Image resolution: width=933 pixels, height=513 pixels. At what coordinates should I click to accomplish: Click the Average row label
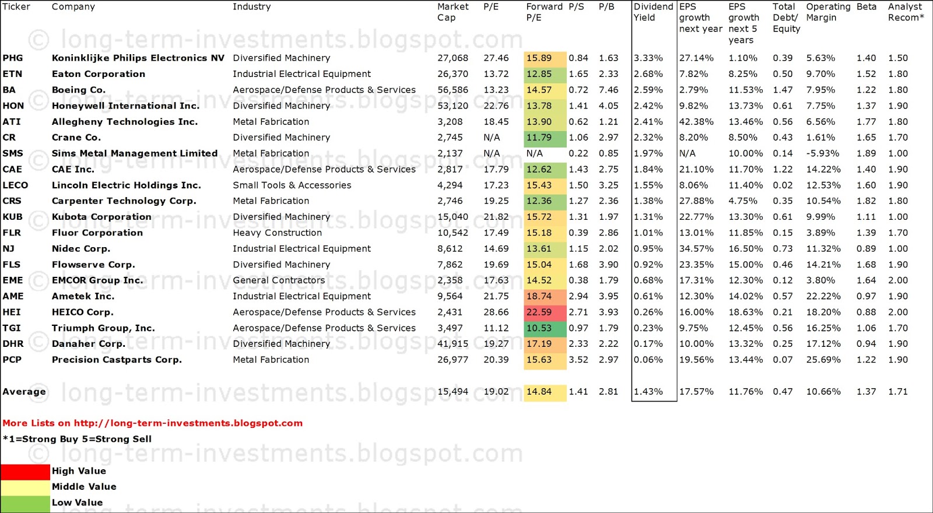coord(24,392)
